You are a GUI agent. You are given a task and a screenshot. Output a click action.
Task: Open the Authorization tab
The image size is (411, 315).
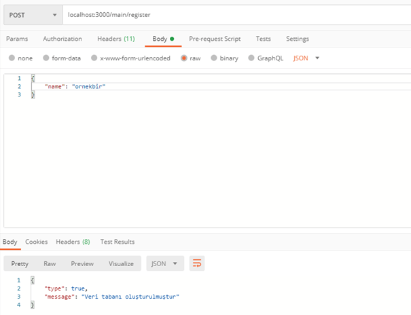pyautogui.click(x=62, y=39)
